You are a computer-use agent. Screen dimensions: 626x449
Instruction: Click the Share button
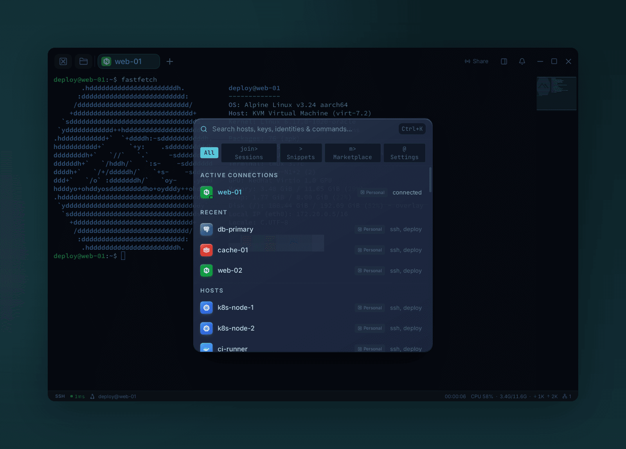click(x=477, y=61)
